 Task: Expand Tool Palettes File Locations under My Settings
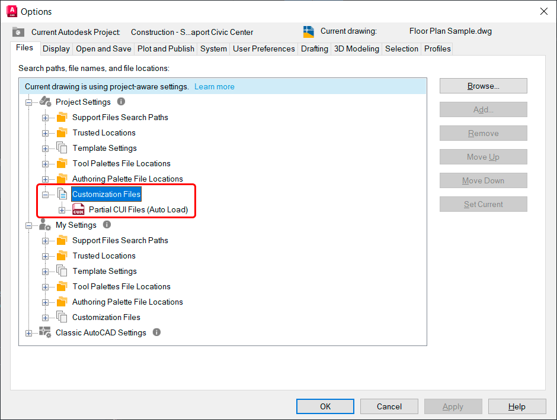coord(45,287)
